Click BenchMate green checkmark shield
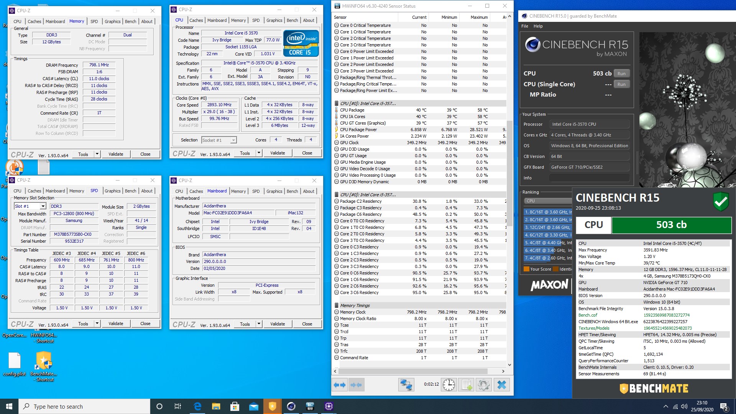The image size is (736, 414). [x=721, y=202]
